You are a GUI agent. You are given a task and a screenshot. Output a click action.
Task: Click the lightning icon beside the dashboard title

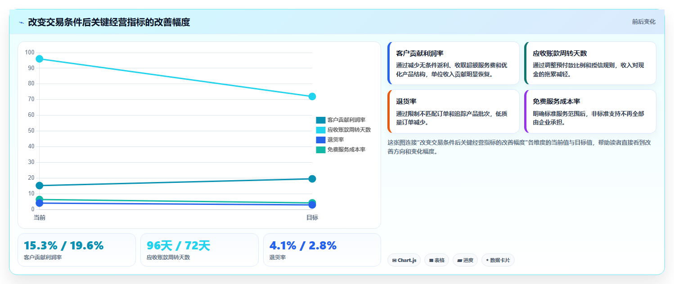(x=21, y=22)
